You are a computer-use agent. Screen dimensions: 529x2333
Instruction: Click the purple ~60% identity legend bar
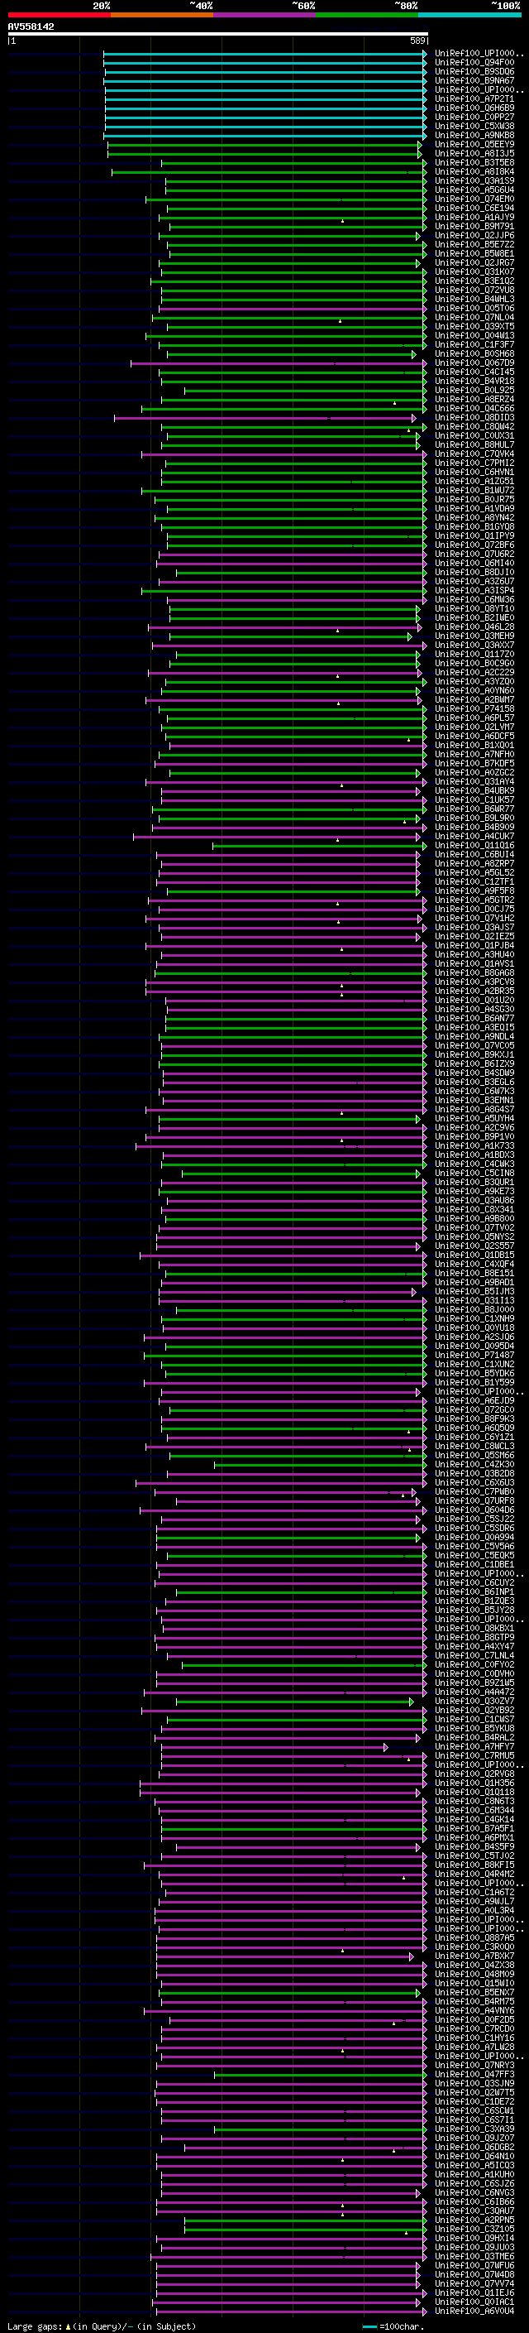[265, 15]
